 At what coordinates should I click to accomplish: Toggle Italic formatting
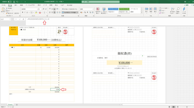(25, 12)
